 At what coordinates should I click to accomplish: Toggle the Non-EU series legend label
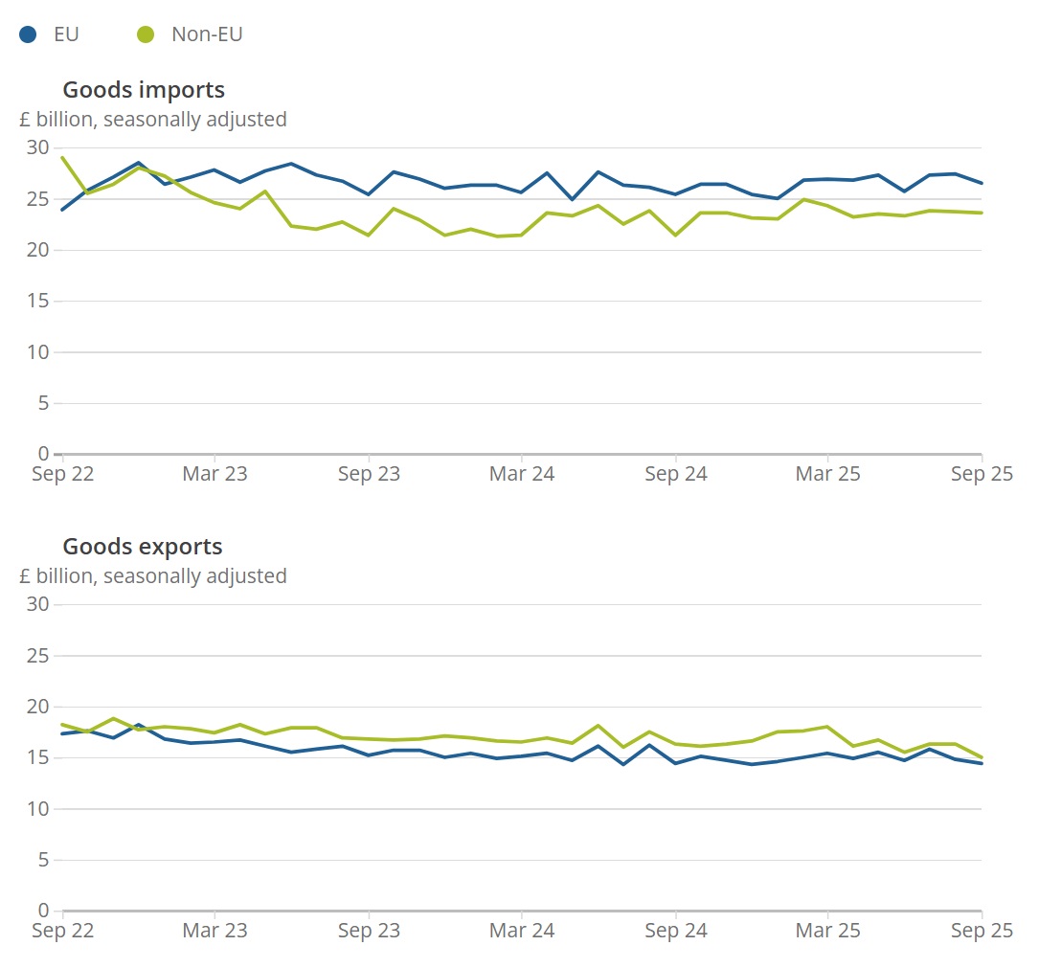pos(207,34)
